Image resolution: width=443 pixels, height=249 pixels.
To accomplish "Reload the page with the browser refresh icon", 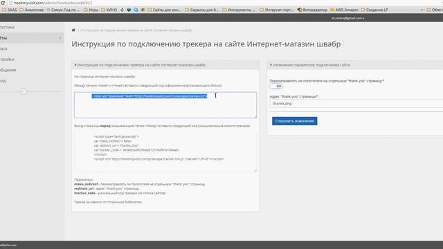I will coord(3,3).
